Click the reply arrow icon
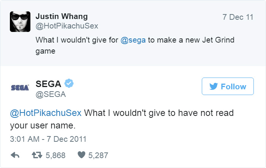This screenshot has height=168, width=266. (x=15, y=155)
